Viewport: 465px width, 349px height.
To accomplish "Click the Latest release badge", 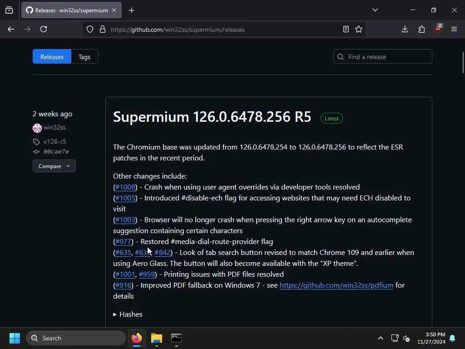I will (331, 119).
